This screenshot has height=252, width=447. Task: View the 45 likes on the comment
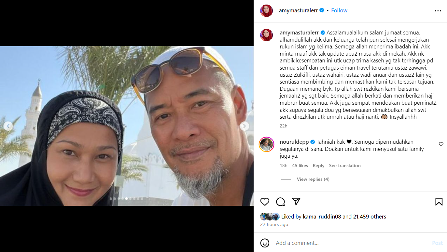(x=300, y=166)
